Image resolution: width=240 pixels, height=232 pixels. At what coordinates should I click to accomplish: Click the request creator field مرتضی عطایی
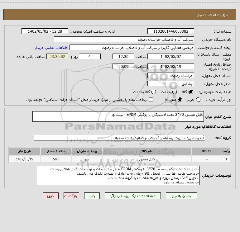click(x=132, y=48)
